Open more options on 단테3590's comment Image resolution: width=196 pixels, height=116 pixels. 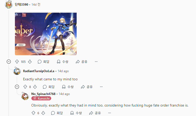click(x=96, y=62)
